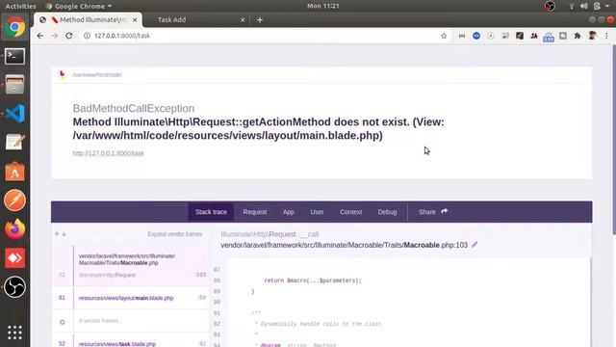Open Terminal from the dock
The height and width of the screenshot is (347, 616).
pyautogui.click(x=15, y=56)
